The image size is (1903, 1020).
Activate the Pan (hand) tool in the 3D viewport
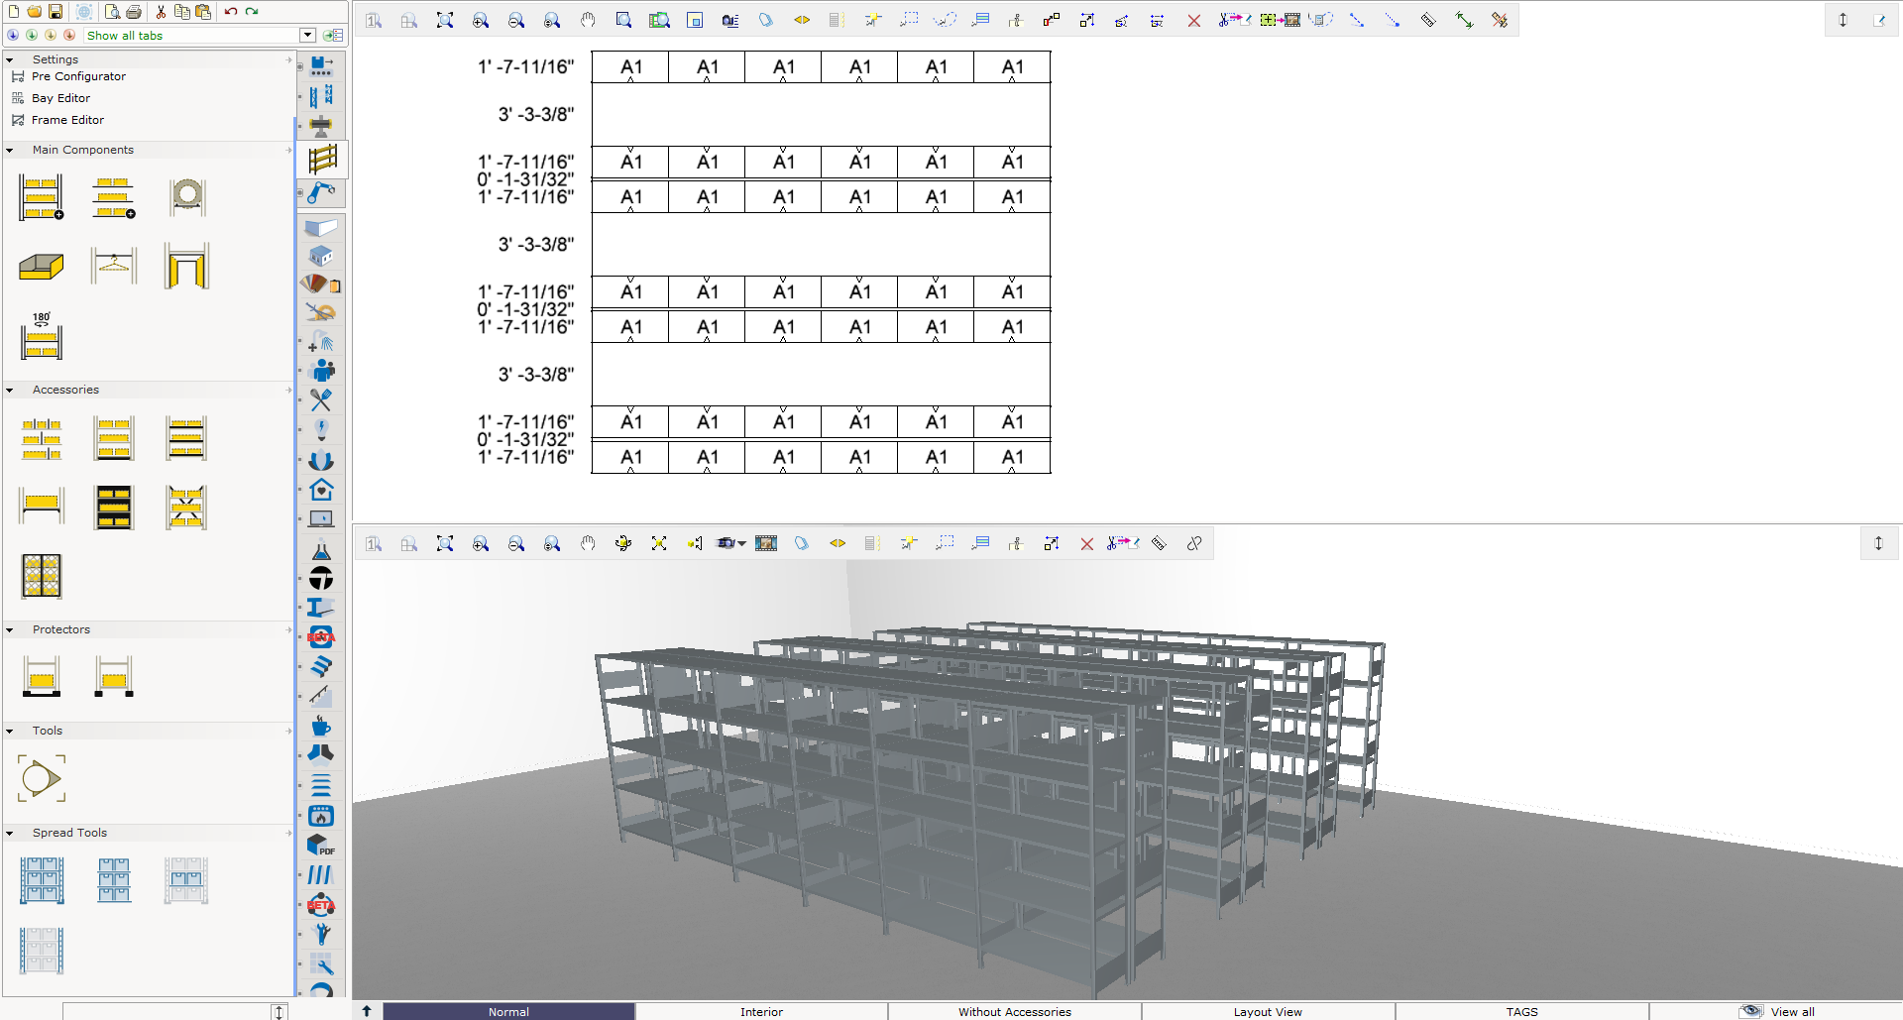pos(588,543)
